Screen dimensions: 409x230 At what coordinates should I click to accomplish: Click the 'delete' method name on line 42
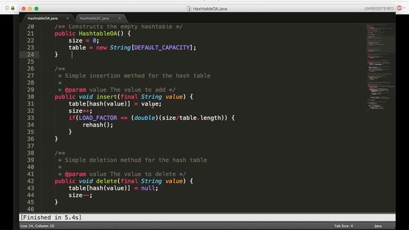[x=107, y=181]
